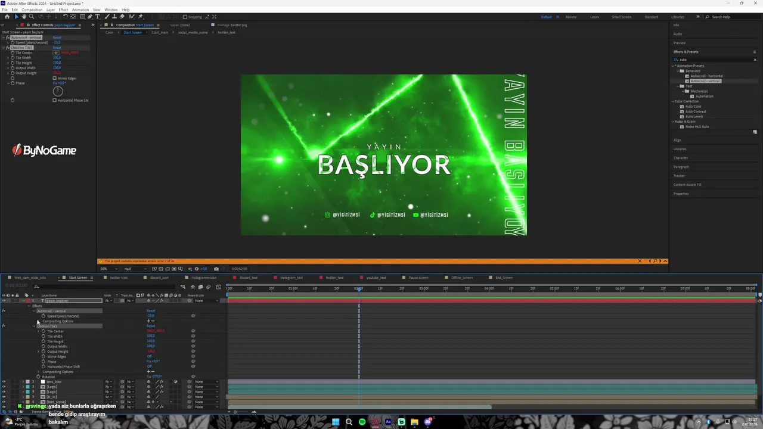Select the Clone Stamp tool
The height and width of the screenshot is (429, 763).
[x=114, y=17]
